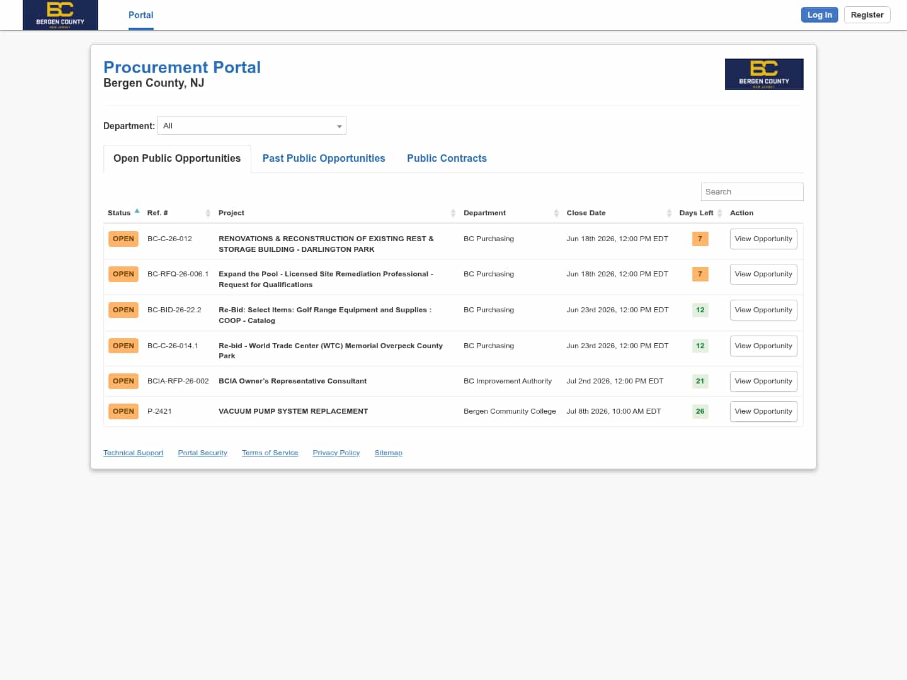Focus the Search input field

[752, 192]
